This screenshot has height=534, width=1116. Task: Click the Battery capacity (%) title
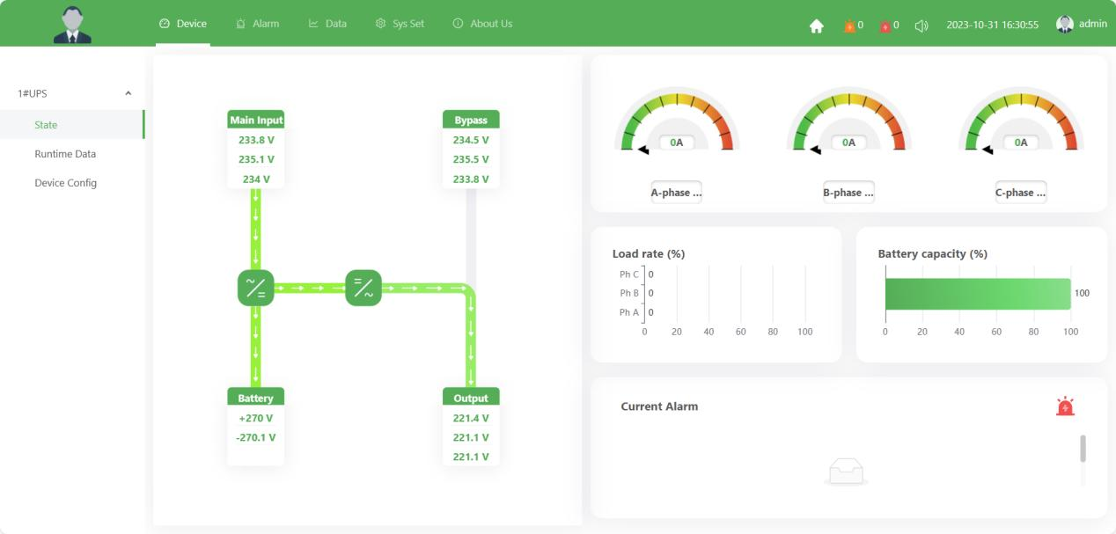pos(933,253)
